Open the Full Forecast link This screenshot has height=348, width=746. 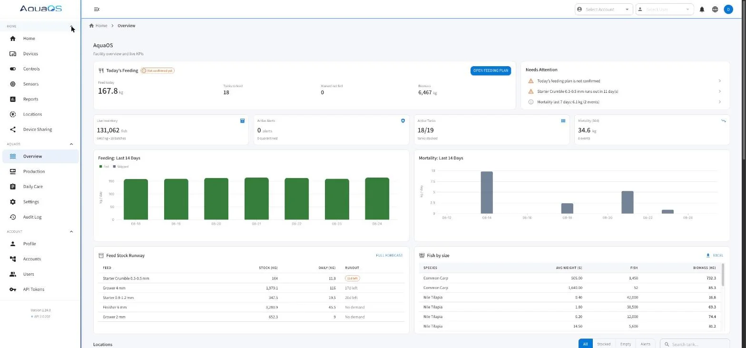(x=389, y=256)
